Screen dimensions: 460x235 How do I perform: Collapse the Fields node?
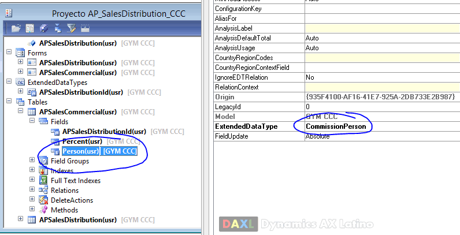(x=32, y=121)
